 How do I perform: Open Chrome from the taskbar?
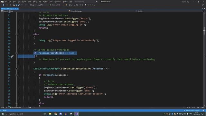[x=55, y=114]
